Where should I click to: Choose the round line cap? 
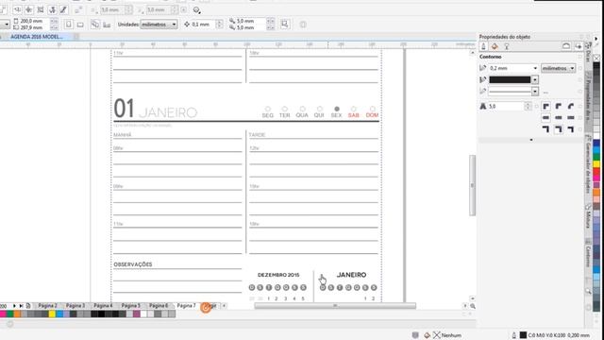click(x=559, y=117)
